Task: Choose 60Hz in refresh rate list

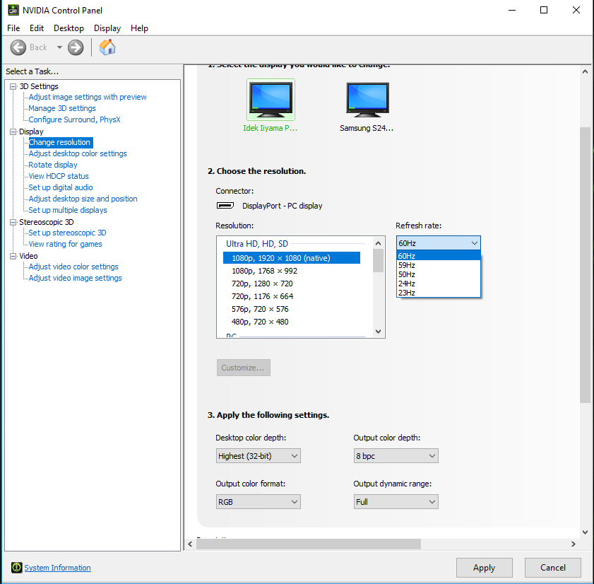Action: (439, 256)
